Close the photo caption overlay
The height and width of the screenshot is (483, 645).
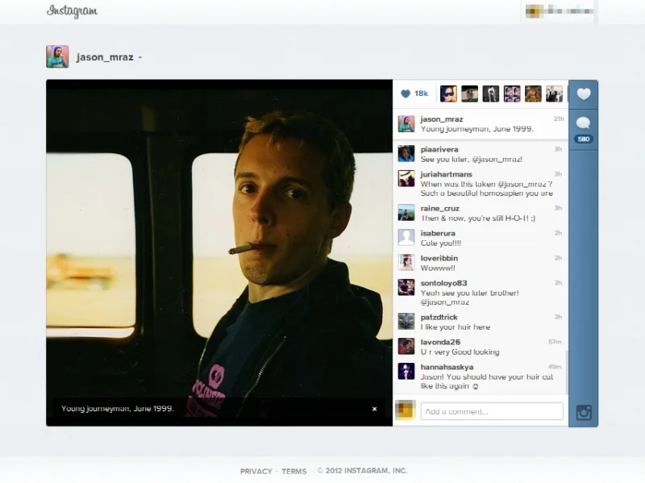coord(374,409)
